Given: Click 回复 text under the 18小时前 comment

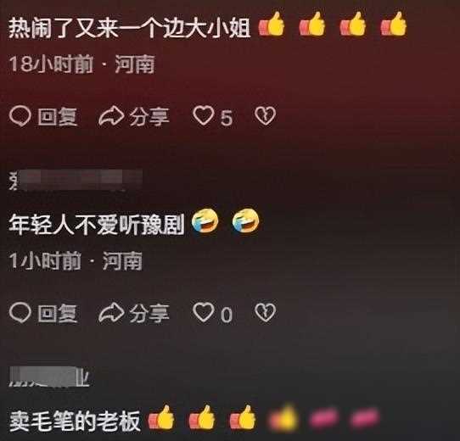Looking at the screenshot, I should (58, 117).
